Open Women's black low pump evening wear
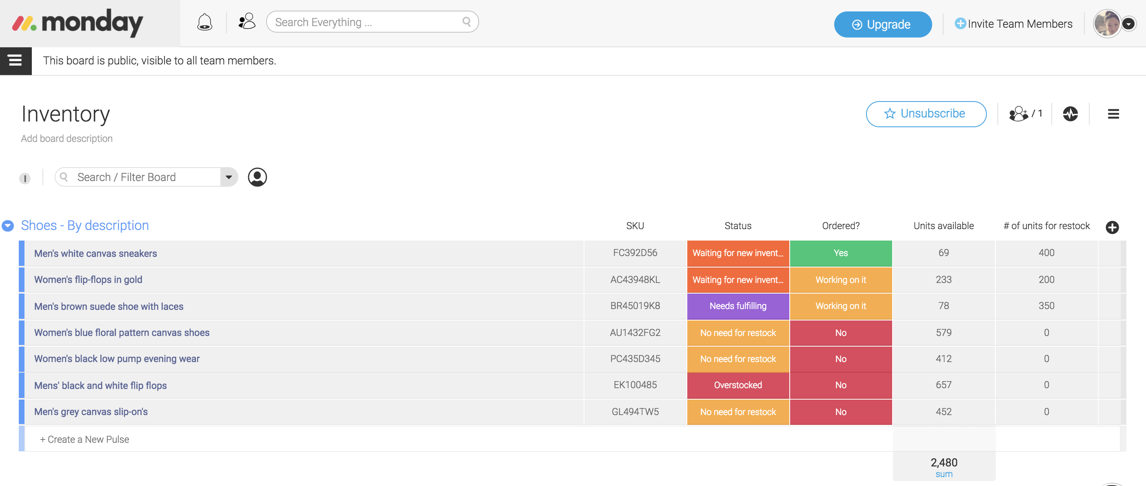This screenshot has height=486, width=1146. point(117,359)
